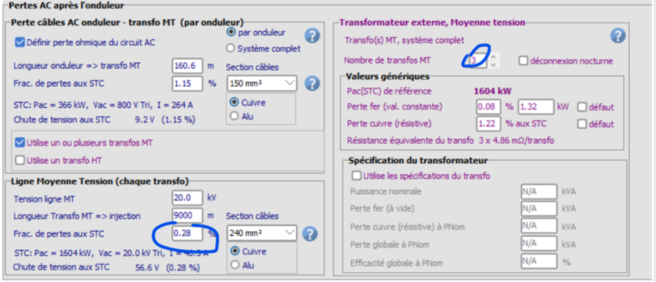The width and height of the screenshot is (656, 282).
Task: Open help for AC cable section 150 mm²
Action: (x=312, y=83)
